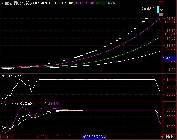Click the 11.35 price axis label
The width and height of the screenshot is (177, 140).
coord(171,46)
